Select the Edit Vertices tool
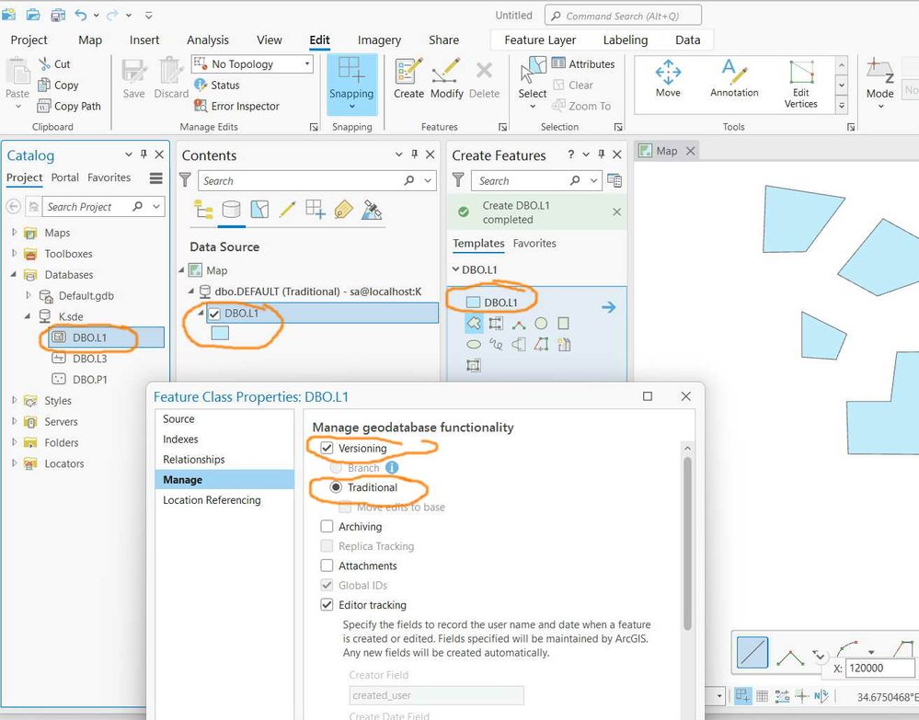The image size is (919, 720). tap(800, 84)
